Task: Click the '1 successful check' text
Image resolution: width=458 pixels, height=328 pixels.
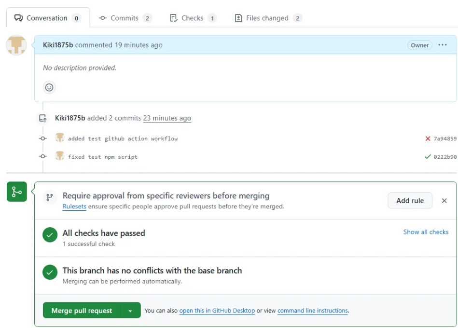Action: pyautogui.click(x=89, y=244)
